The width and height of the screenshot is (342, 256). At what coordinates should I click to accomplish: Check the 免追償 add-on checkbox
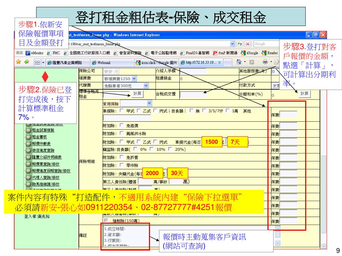122,125
